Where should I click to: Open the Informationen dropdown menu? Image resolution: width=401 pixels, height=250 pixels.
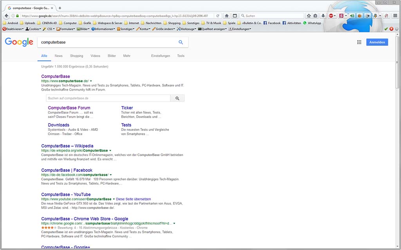click(103, 29)
